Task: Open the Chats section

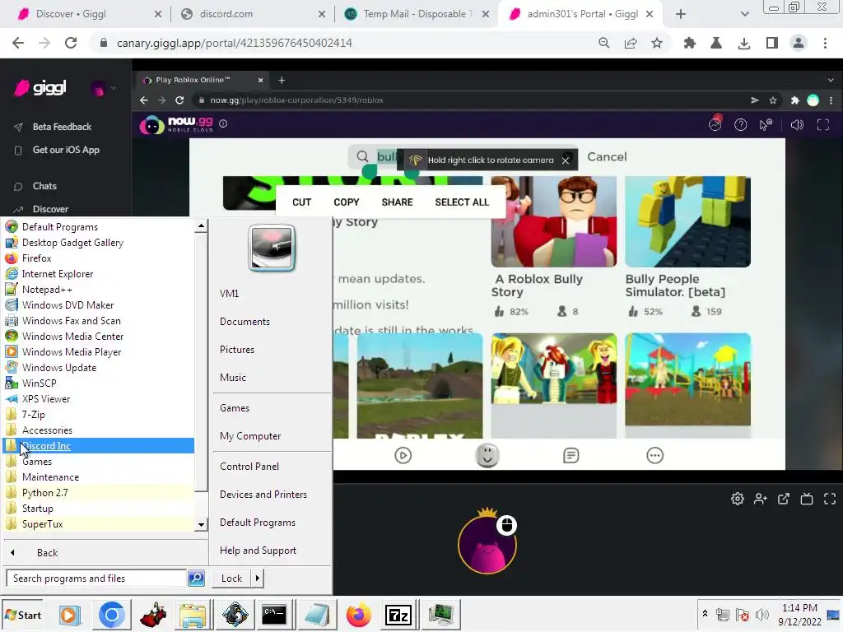Action: pos(44,186)
